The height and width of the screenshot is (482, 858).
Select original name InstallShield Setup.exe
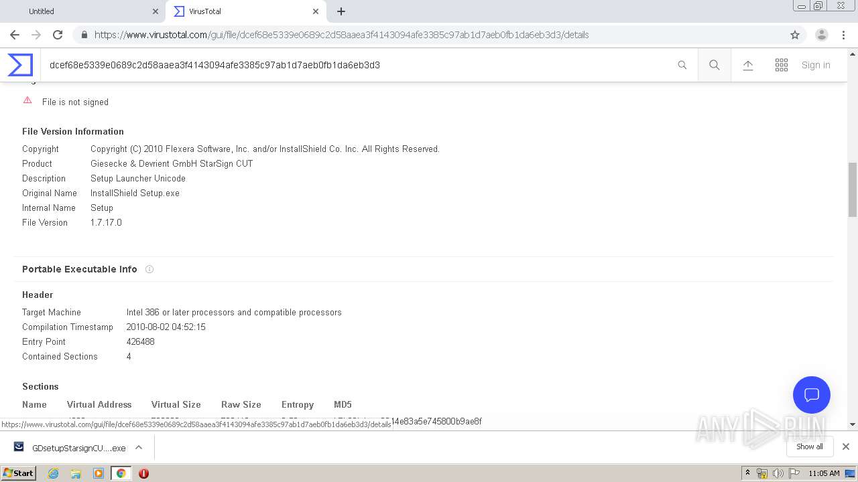[x=135, y=193]
